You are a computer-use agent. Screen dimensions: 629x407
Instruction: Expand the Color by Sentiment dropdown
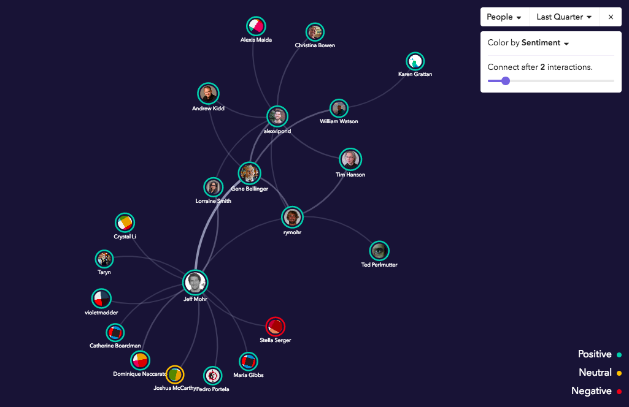[528, 43]
